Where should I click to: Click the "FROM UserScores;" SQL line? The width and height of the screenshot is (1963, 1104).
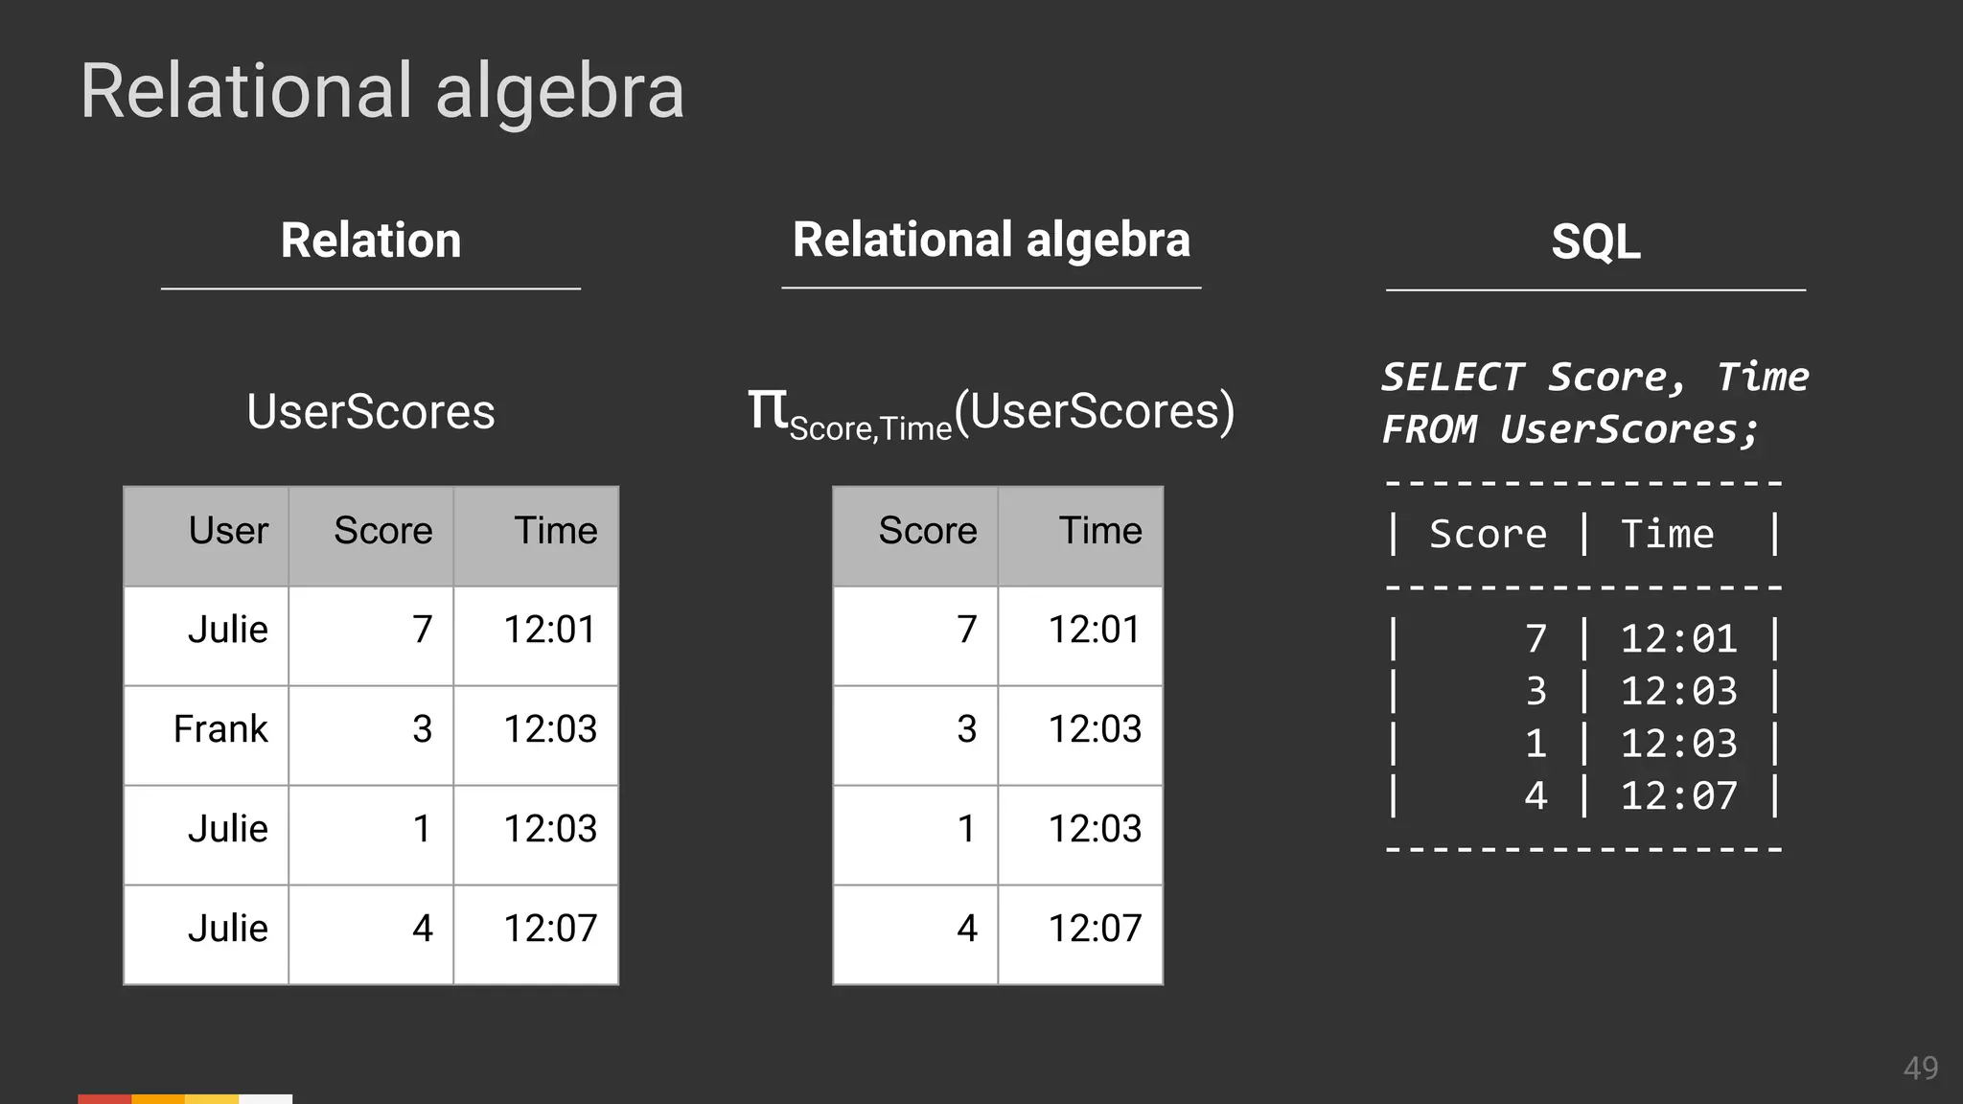coord(1570,429)
